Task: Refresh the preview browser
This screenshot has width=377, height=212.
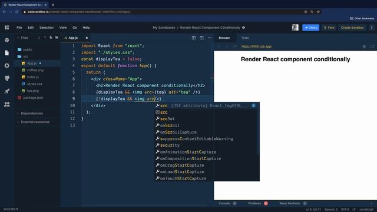Action: tap(234, 47)
